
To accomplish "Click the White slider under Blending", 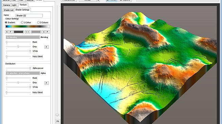I will pos(18,51).
